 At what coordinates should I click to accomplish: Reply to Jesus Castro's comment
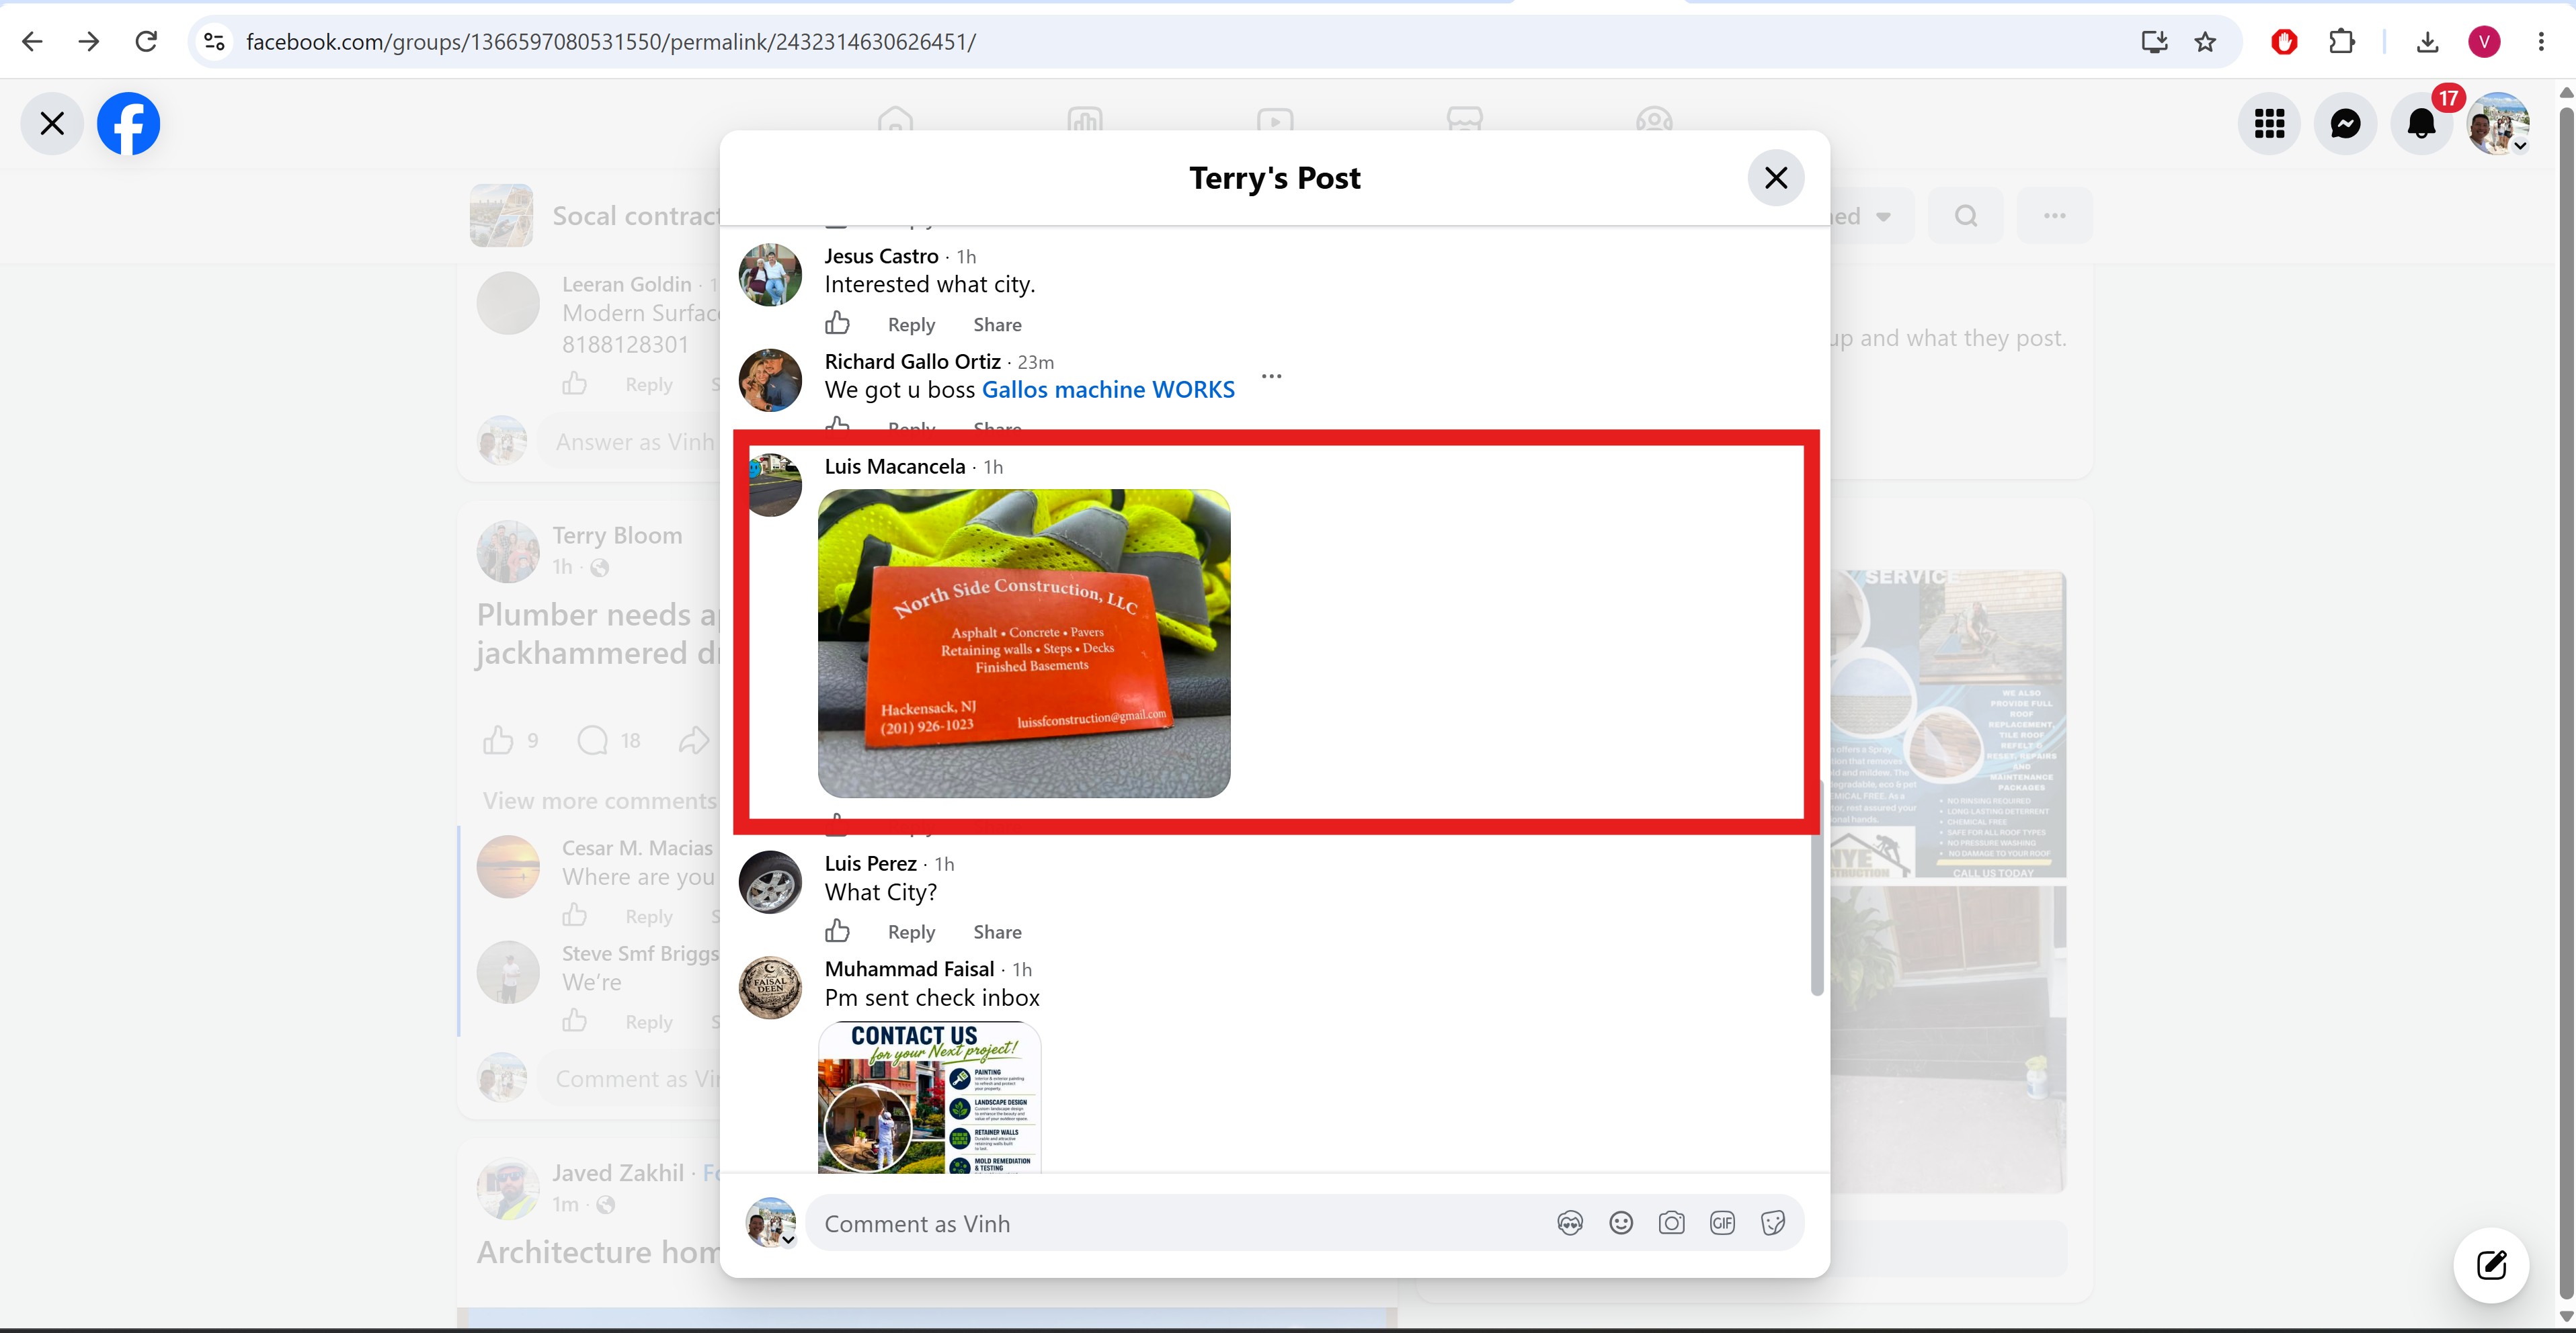911,325
